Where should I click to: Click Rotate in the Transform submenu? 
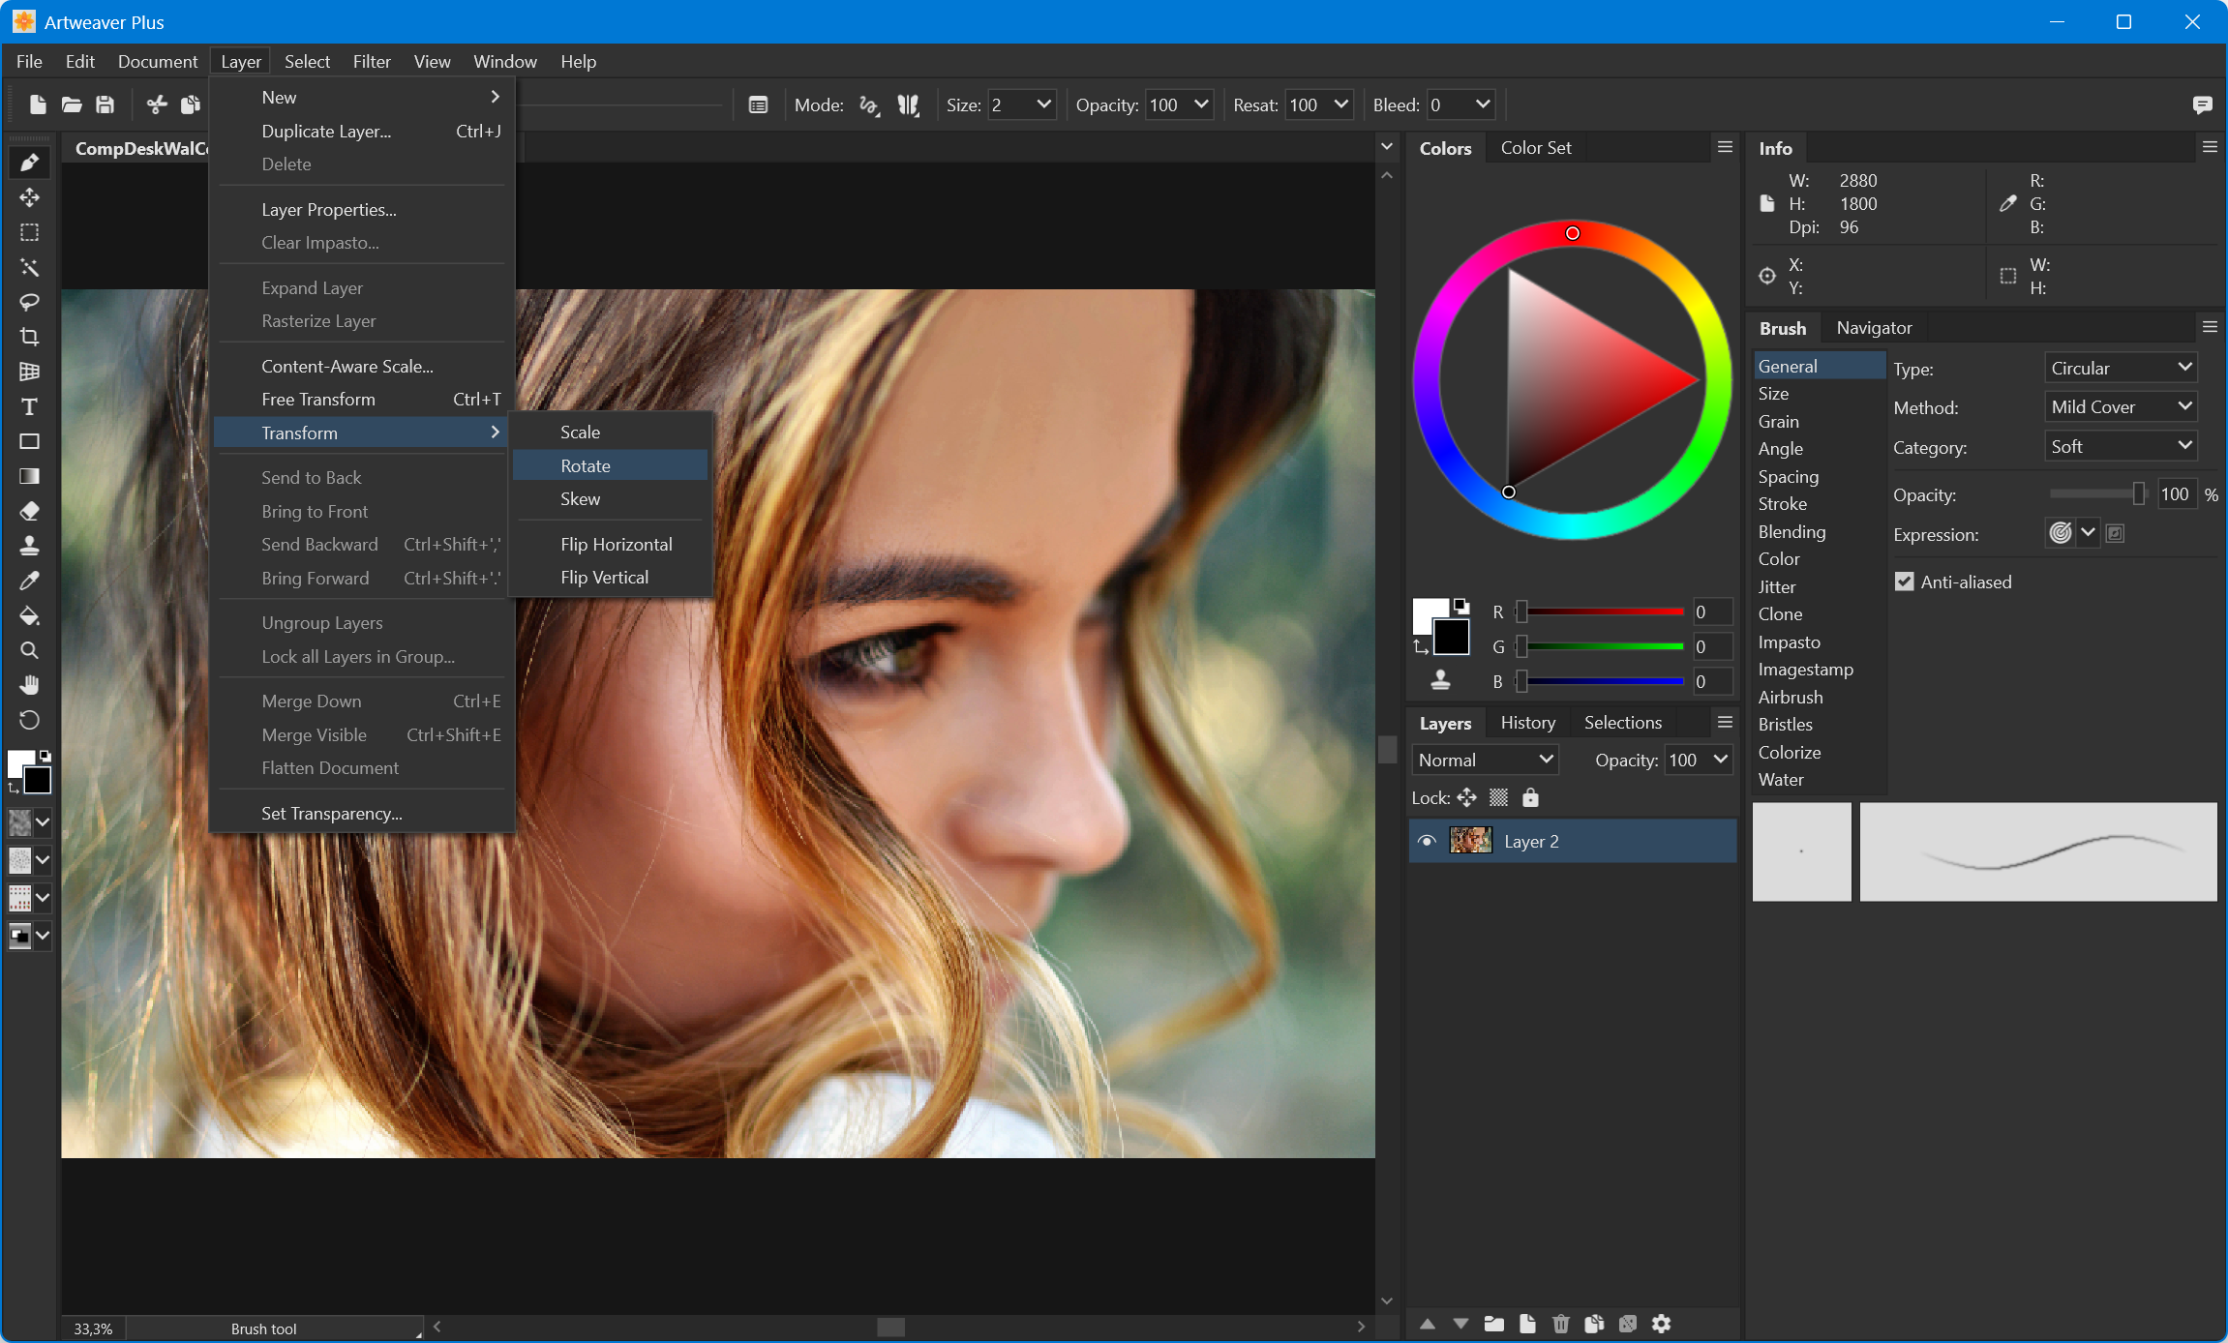click(x=586, y=465)
